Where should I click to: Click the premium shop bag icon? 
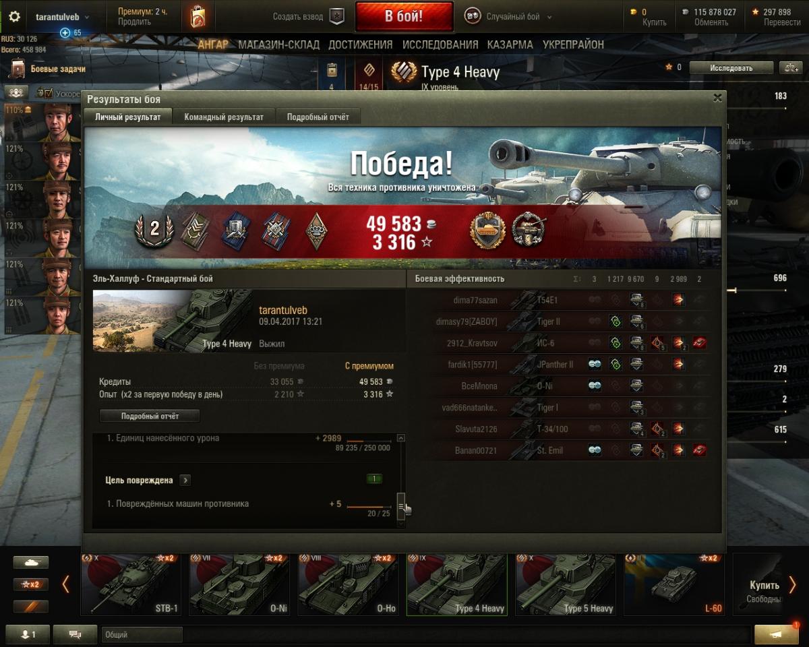(198, 16)
